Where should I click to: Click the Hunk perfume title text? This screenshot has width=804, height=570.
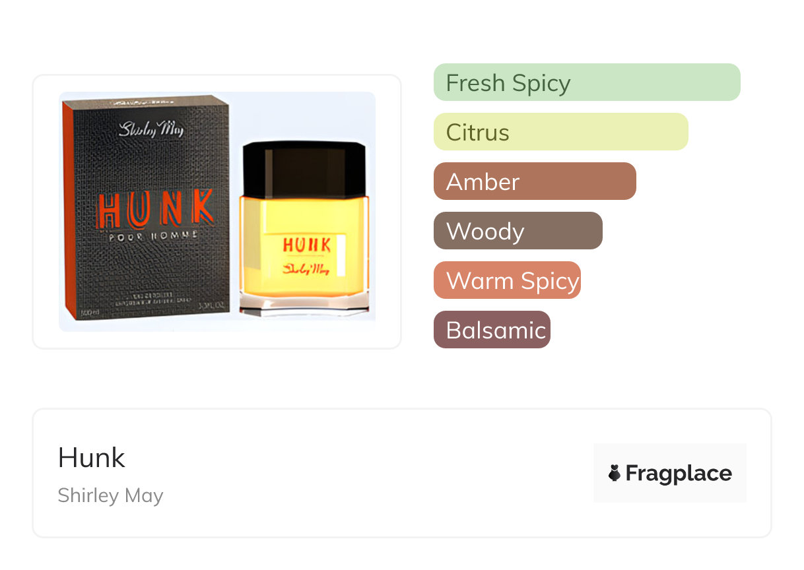point(92,457)
